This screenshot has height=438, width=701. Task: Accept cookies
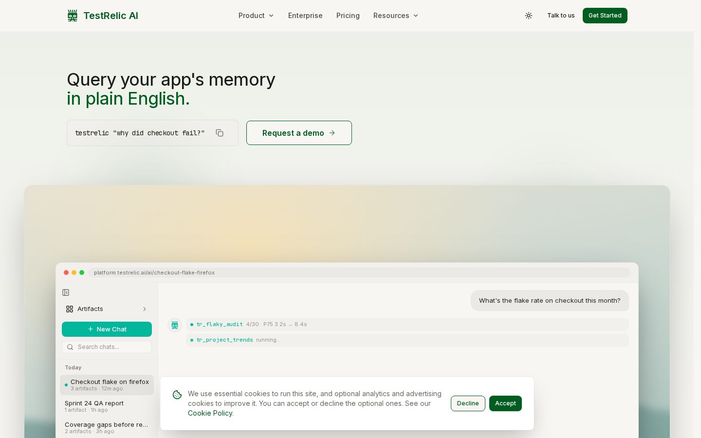[x=505, y=403]
